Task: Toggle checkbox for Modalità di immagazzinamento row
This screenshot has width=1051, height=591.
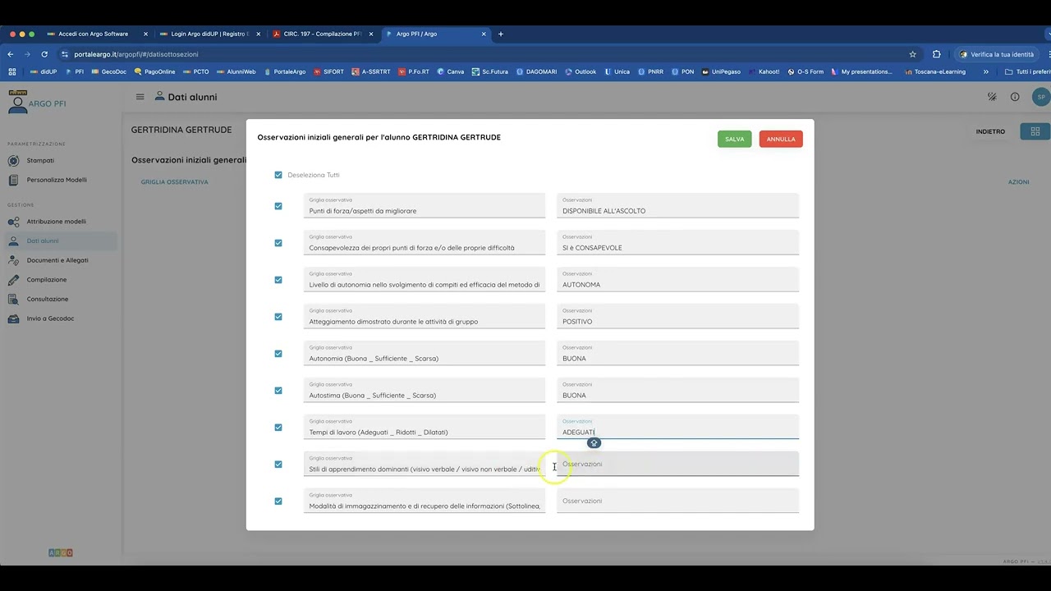Action: tap(278, 502)
